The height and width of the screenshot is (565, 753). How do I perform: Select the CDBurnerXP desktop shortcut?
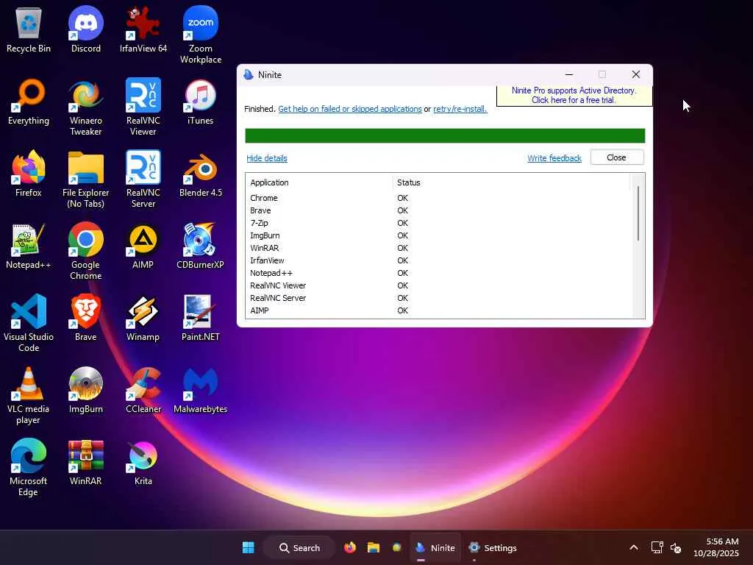pos(200,246)
